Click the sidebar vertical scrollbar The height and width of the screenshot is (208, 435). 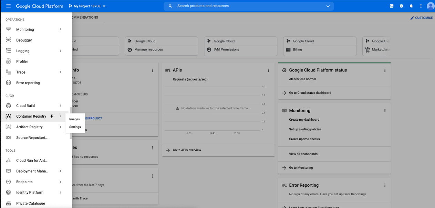coord(71,123)
